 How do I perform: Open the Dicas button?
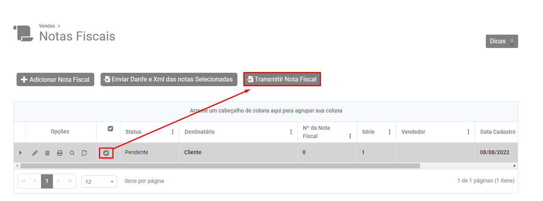click(502, 41)
